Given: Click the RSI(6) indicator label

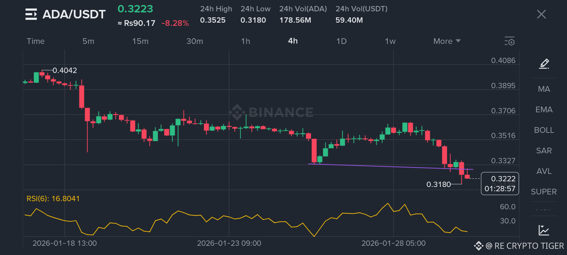Looking at the screenshot, I should tap(53, 199).
